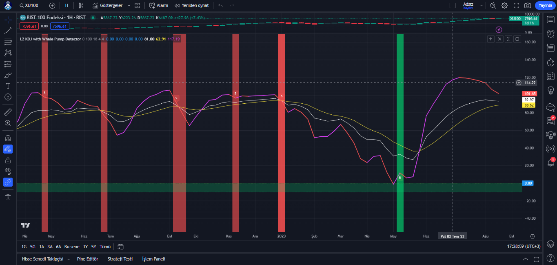
Task: Click the candlestick chart type icon
Action: (x=81, y=5)
